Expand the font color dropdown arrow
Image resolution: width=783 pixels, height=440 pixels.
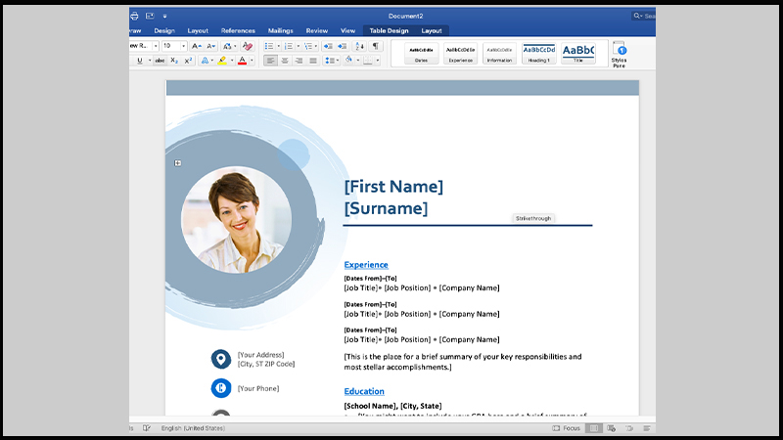click(x=253, y=61)
